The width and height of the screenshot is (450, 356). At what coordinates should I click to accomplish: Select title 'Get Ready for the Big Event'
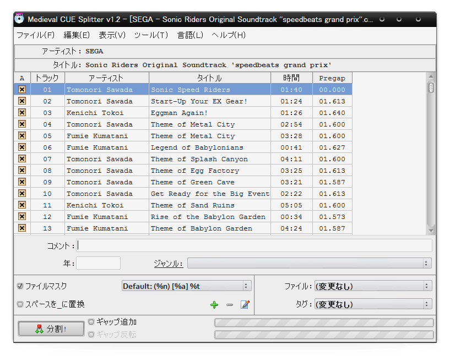pos(210,194)
